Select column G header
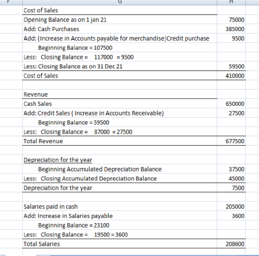This screenshot has width=259, height=256. 120,2
